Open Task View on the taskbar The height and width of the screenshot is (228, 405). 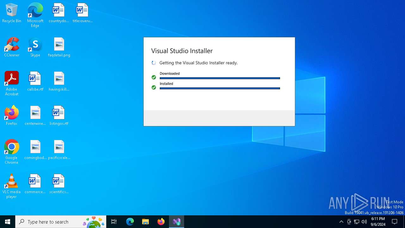tap(114, 222)
